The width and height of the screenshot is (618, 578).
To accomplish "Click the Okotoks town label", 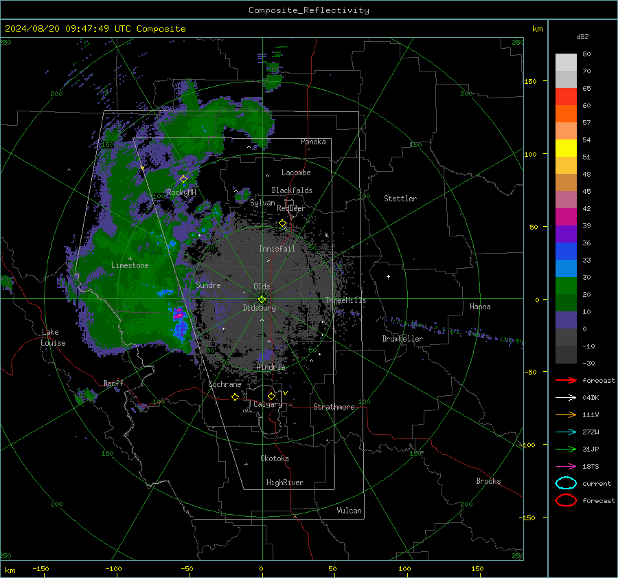I will click(x=275, y=458).
